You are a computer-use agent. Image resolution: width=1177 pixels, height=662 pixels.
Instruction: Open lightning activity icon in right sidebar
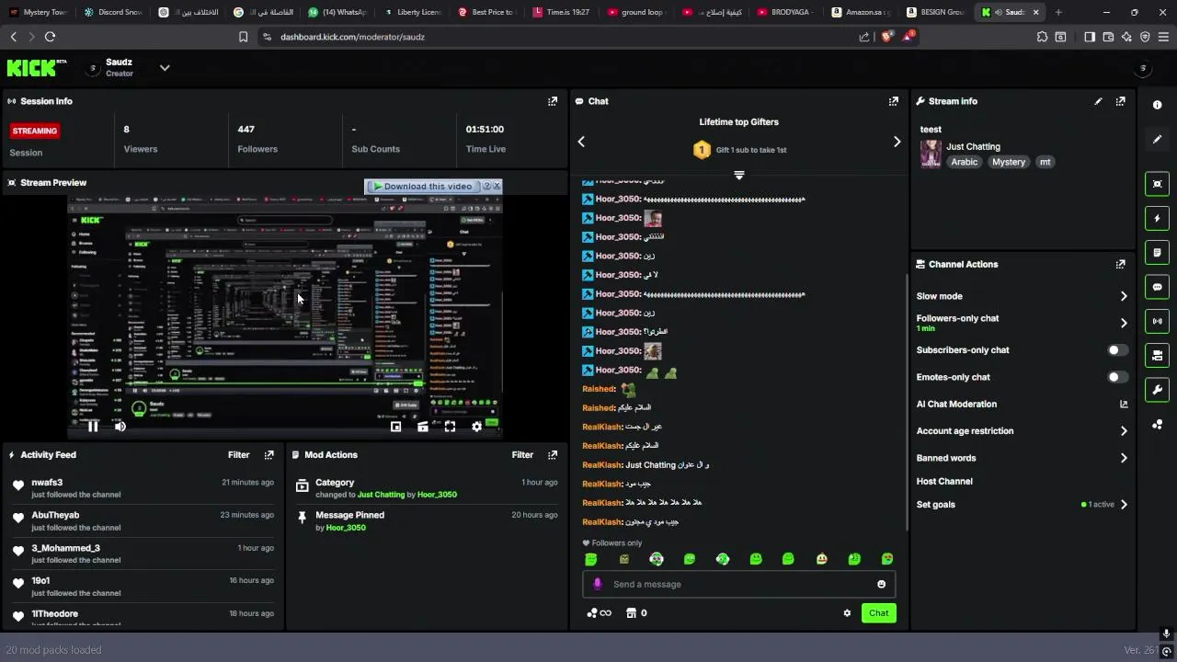[x=1158, y=218]
